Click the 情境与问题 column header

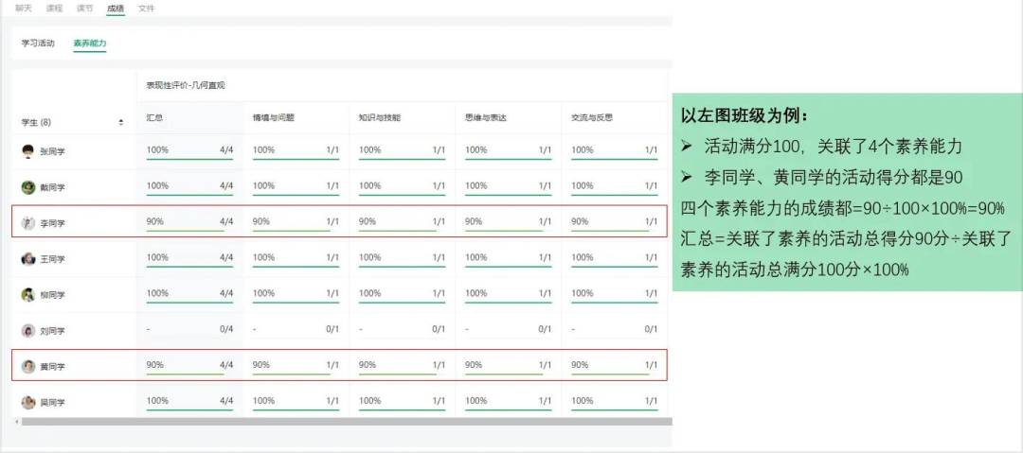[x=274, y=118]
